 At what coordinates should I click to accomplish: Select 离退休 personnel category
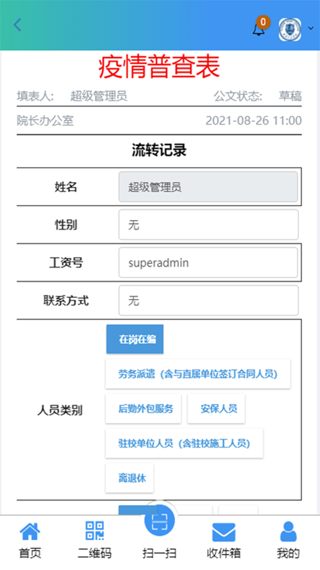tap(129, 478)
